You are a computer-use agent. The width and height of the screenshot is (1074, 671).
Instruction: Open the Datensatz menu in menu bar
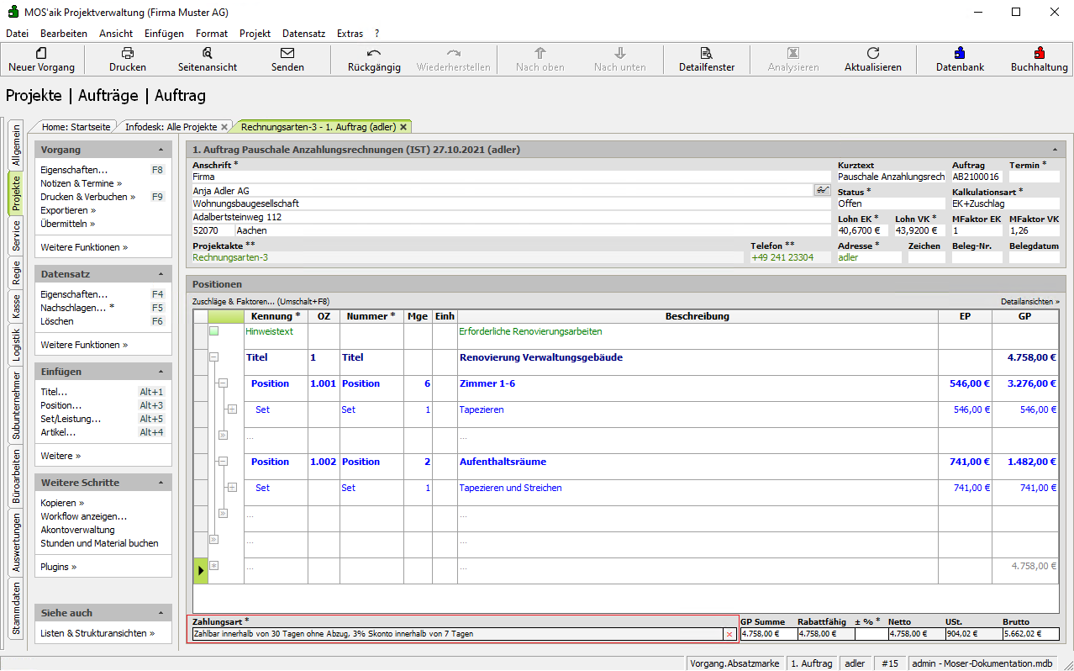coord(303,34)
